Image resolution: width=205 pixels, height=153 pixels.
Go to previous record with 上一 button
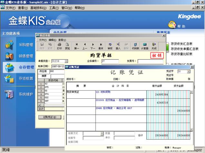pos(85,46)
